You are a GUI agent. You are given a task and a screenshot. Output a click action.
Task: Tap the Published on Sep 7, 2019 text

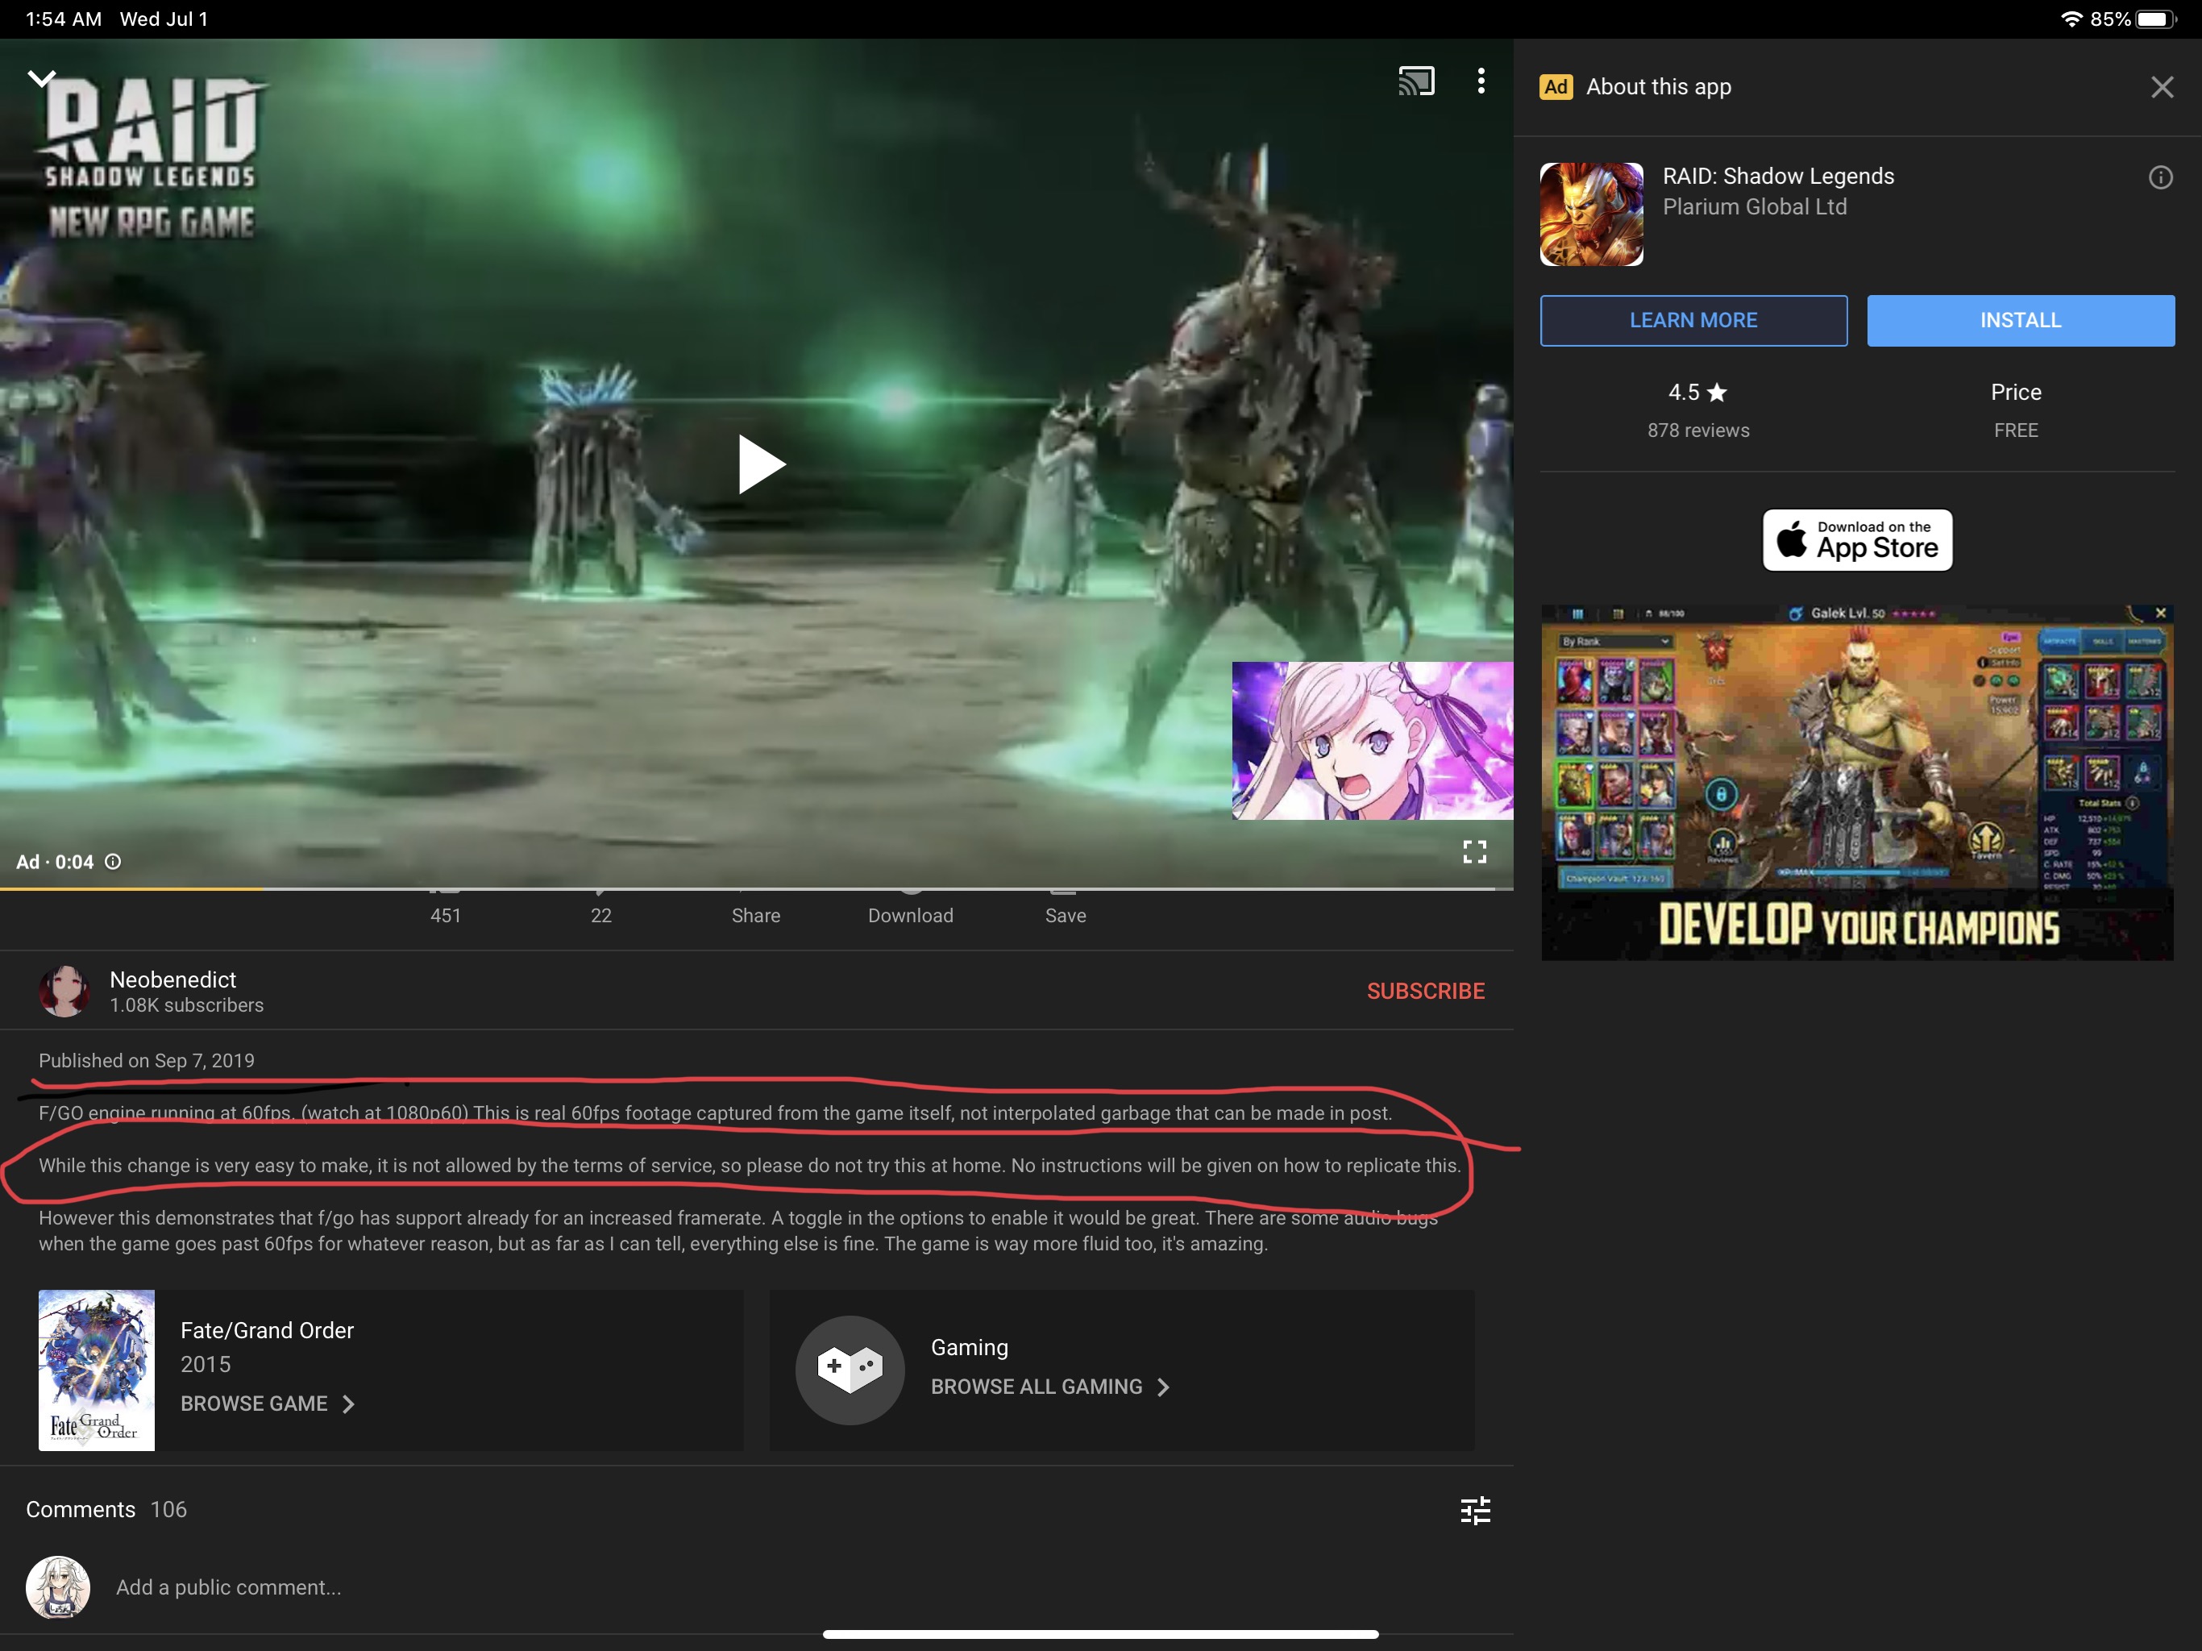click(147, 1061)
